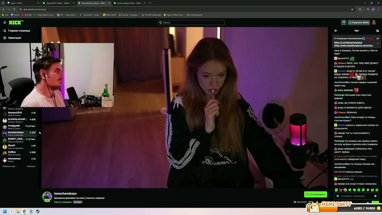Open the Twitch bookmark
382x215 pixels.
click(15, 15)
